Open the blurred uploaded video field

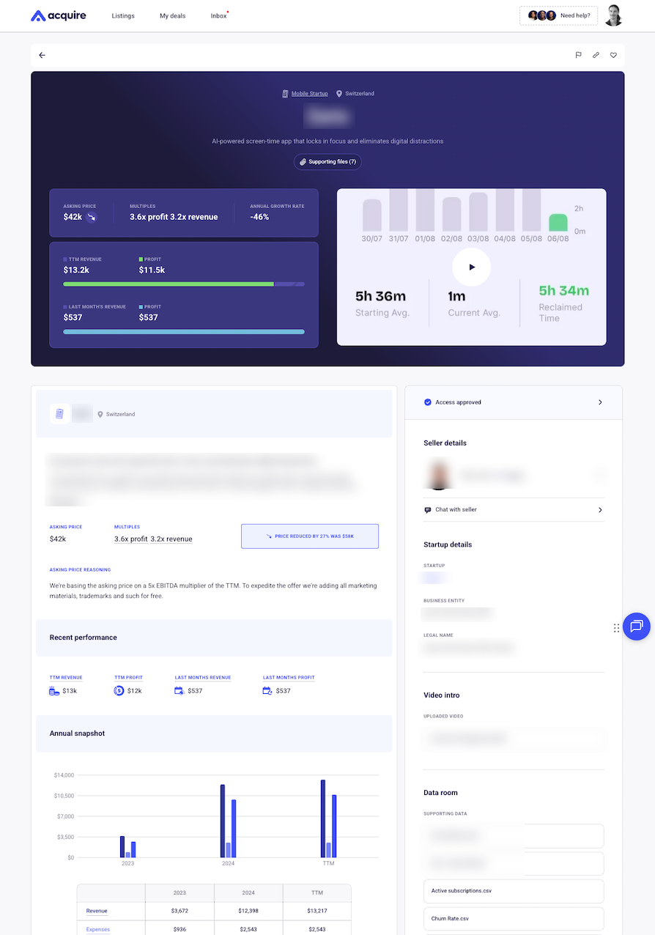click(x=514, y=739)
